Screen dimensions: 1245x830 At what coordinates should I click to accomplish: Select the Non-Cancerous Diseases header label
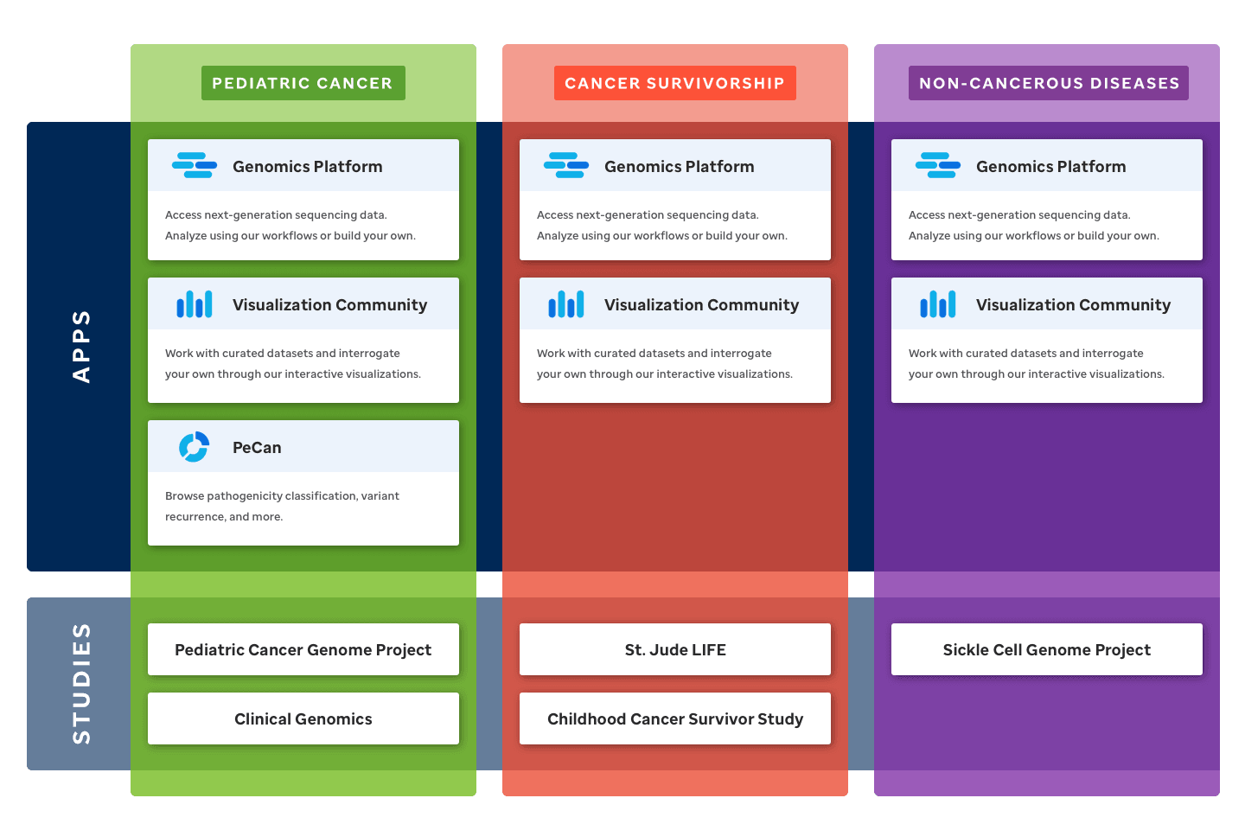(x=1049, y=83)
